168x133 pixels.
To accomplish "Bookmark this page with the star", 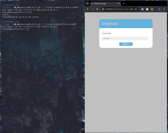I will [x=136, y=9].
